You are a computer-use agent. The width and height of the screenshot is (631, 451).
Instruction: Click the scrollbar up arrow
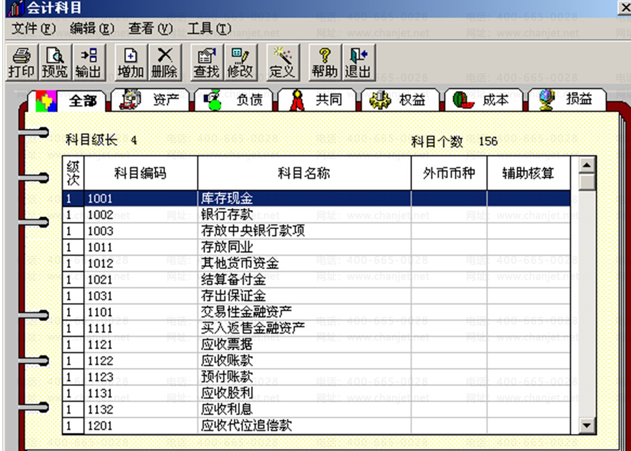pos(587,165)
